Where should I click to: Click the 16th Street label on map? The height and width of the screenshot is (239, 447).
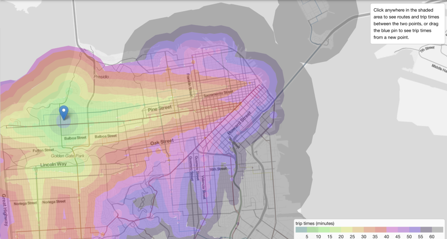coord(218,169)
